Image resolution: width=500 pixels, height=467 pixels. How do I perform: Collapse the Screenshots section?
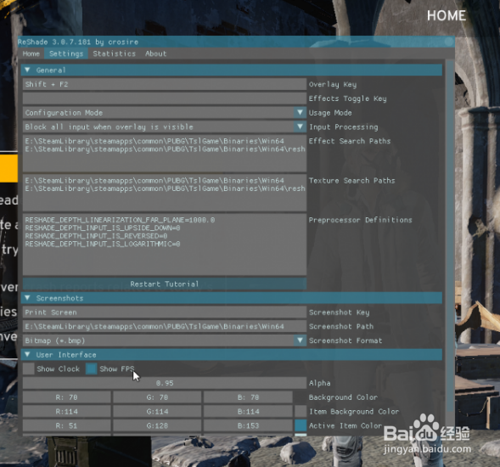[232, 298]
